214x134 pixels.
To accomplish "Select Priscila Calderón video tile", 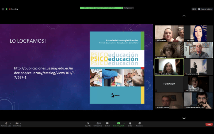I will 198,67.
